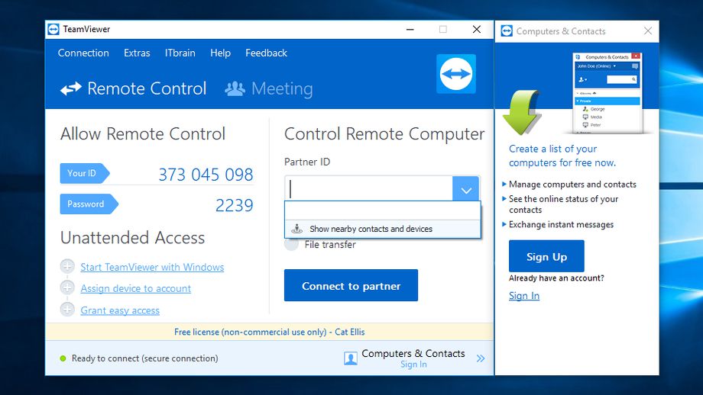The height and width of the screenshot is (395, 703).
Task: Open the Extras menu
Action: pos(137,53)
